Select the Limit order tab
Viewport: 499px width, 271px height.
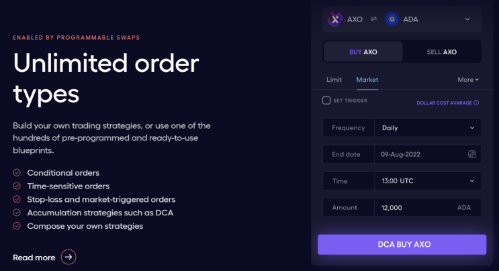334,80
